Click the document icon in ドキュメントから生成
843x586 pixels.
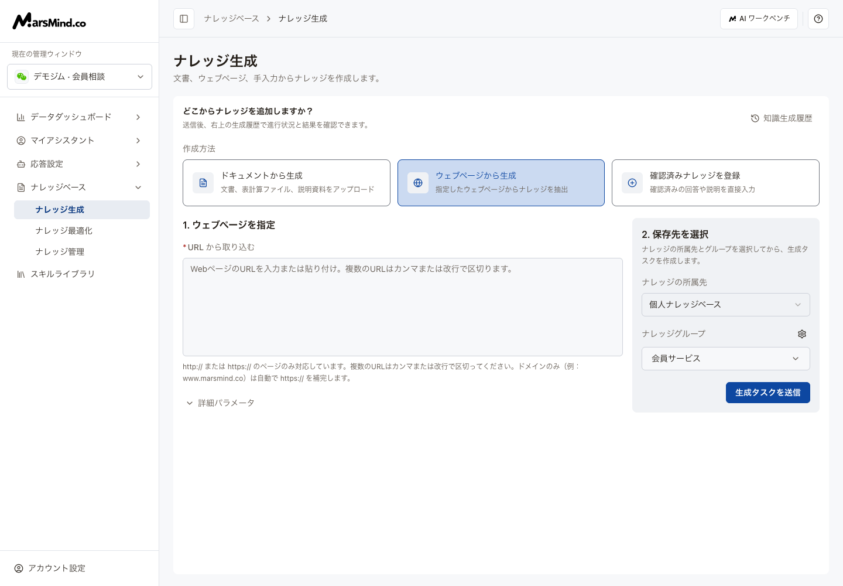point(203,183)
